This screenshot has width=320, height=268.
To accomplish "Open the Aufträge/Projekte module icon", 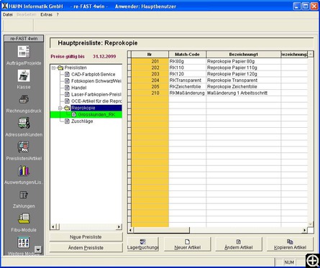I will pyautogui.click(x=24, y=51).
